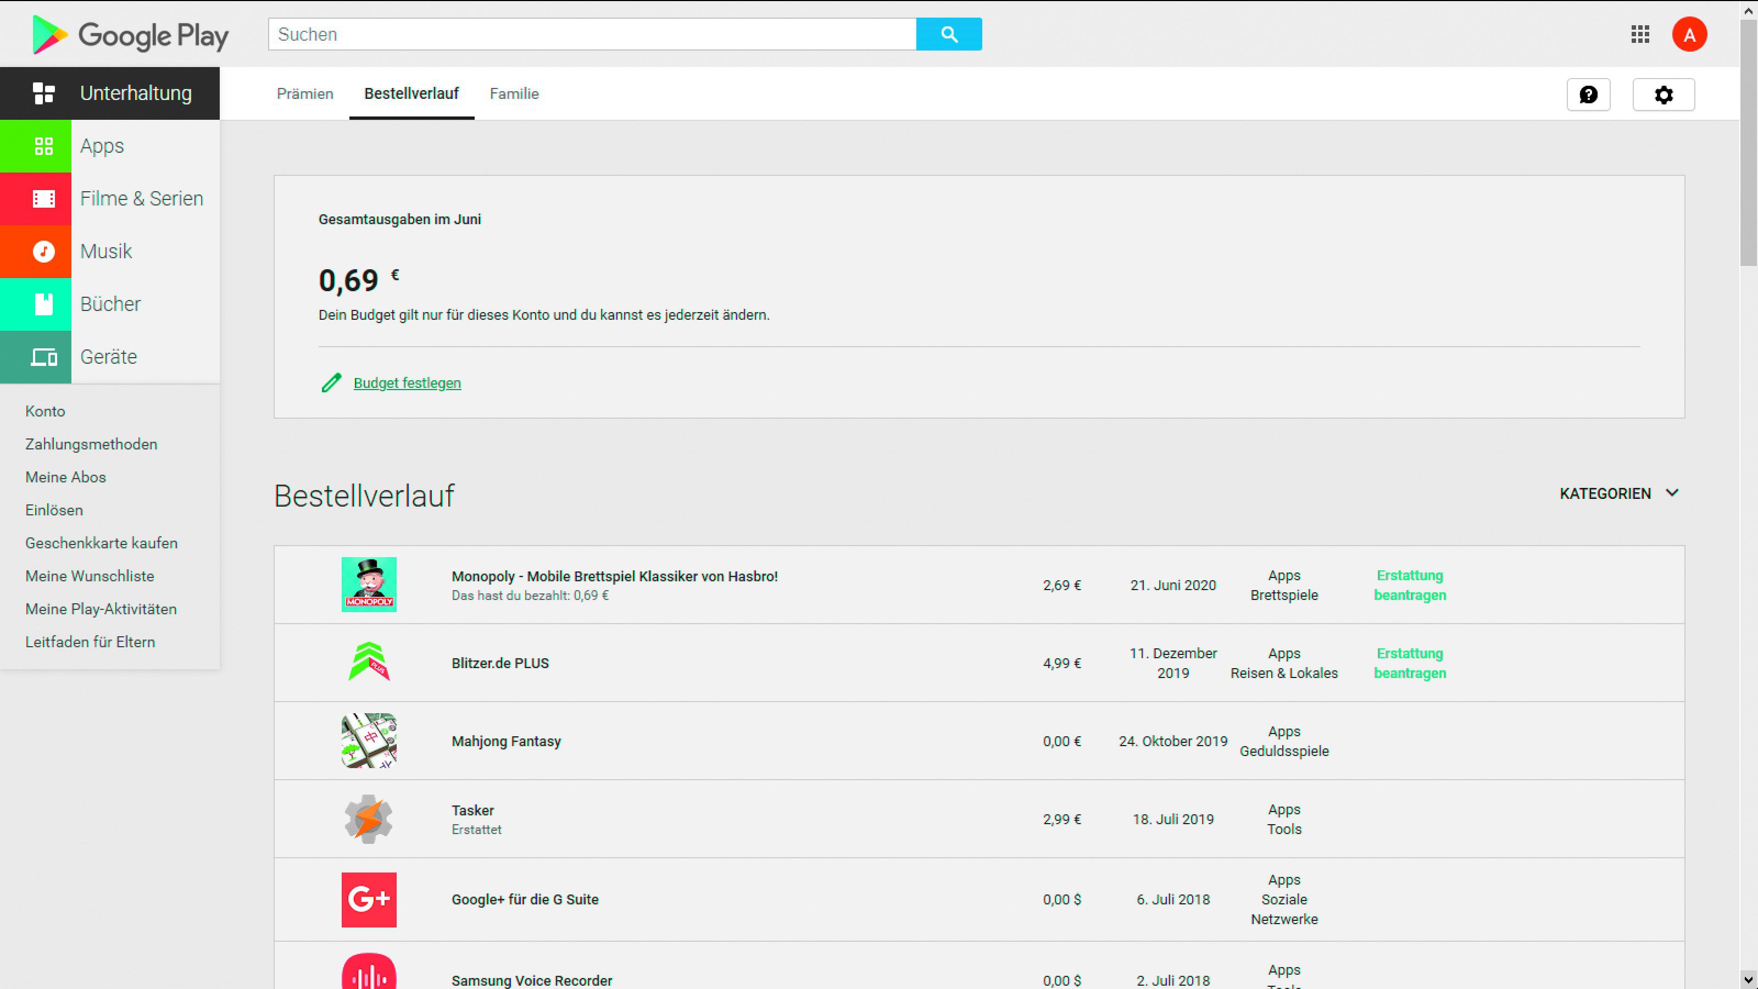The height and width of the screenshot is (989, 1758).
Task: Expand the KATEGORIEN dropdown
Action: tap(1617, 493)
